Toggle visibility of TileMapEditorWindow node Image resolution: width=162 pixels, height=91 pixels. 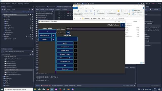32,15
